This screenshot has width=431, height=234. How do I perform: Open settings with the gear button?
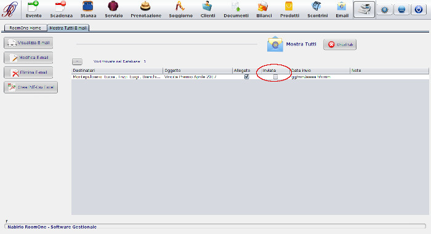pyautogui.click(x=385, y=10)
